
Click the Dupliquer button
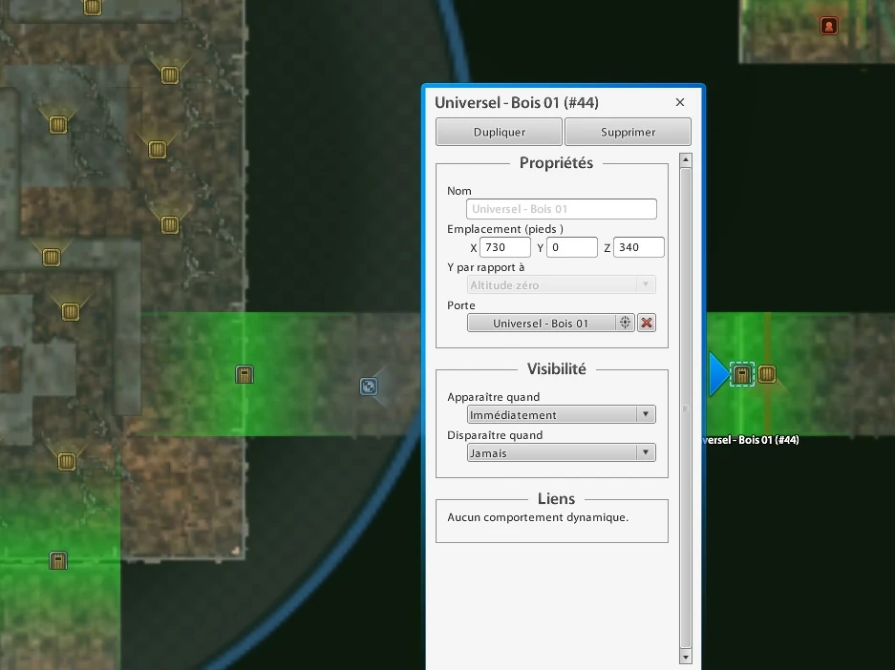(499, 132)
